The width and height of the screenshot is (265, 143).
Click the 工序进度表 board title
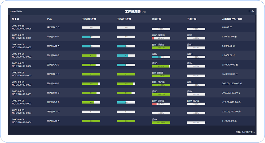(x=133, y=12)
